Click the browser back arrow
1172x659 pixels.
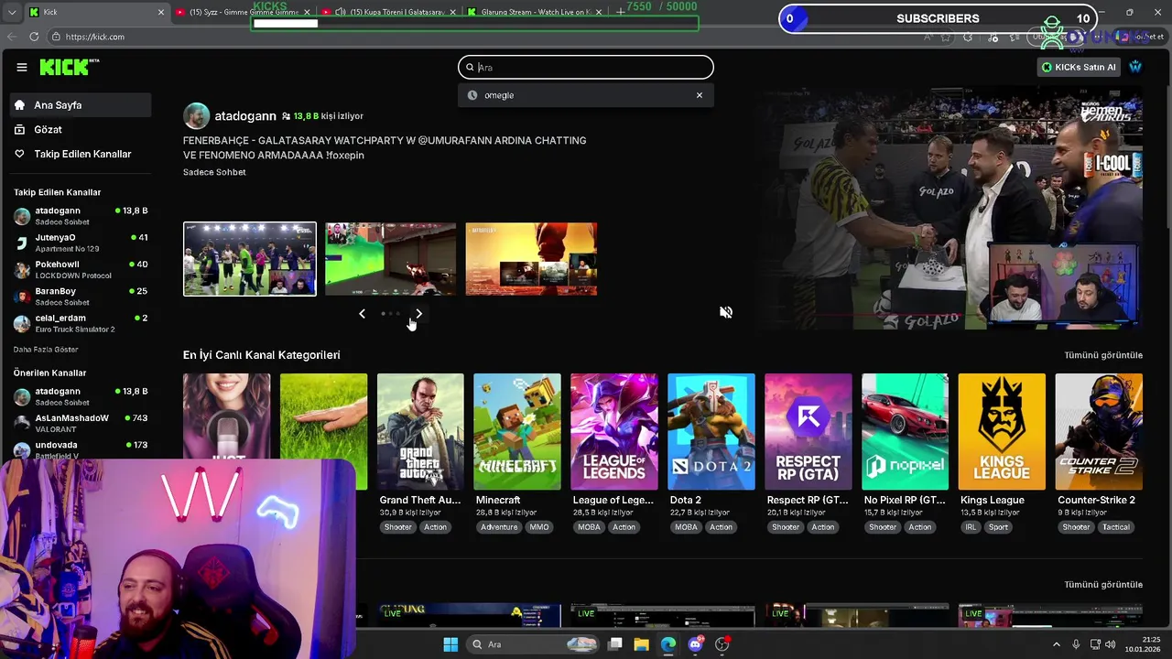coord(12,37)
